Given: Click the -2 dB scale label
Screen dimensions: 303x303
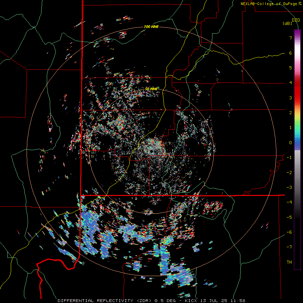Looking at the screenshot, I should [x=289, y=173].
